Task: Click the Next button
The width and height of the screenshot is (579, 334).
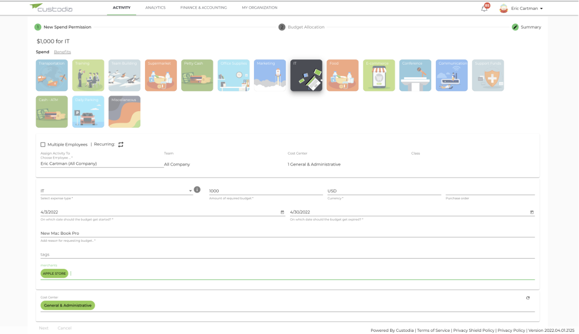Action: tap(44, 328)
